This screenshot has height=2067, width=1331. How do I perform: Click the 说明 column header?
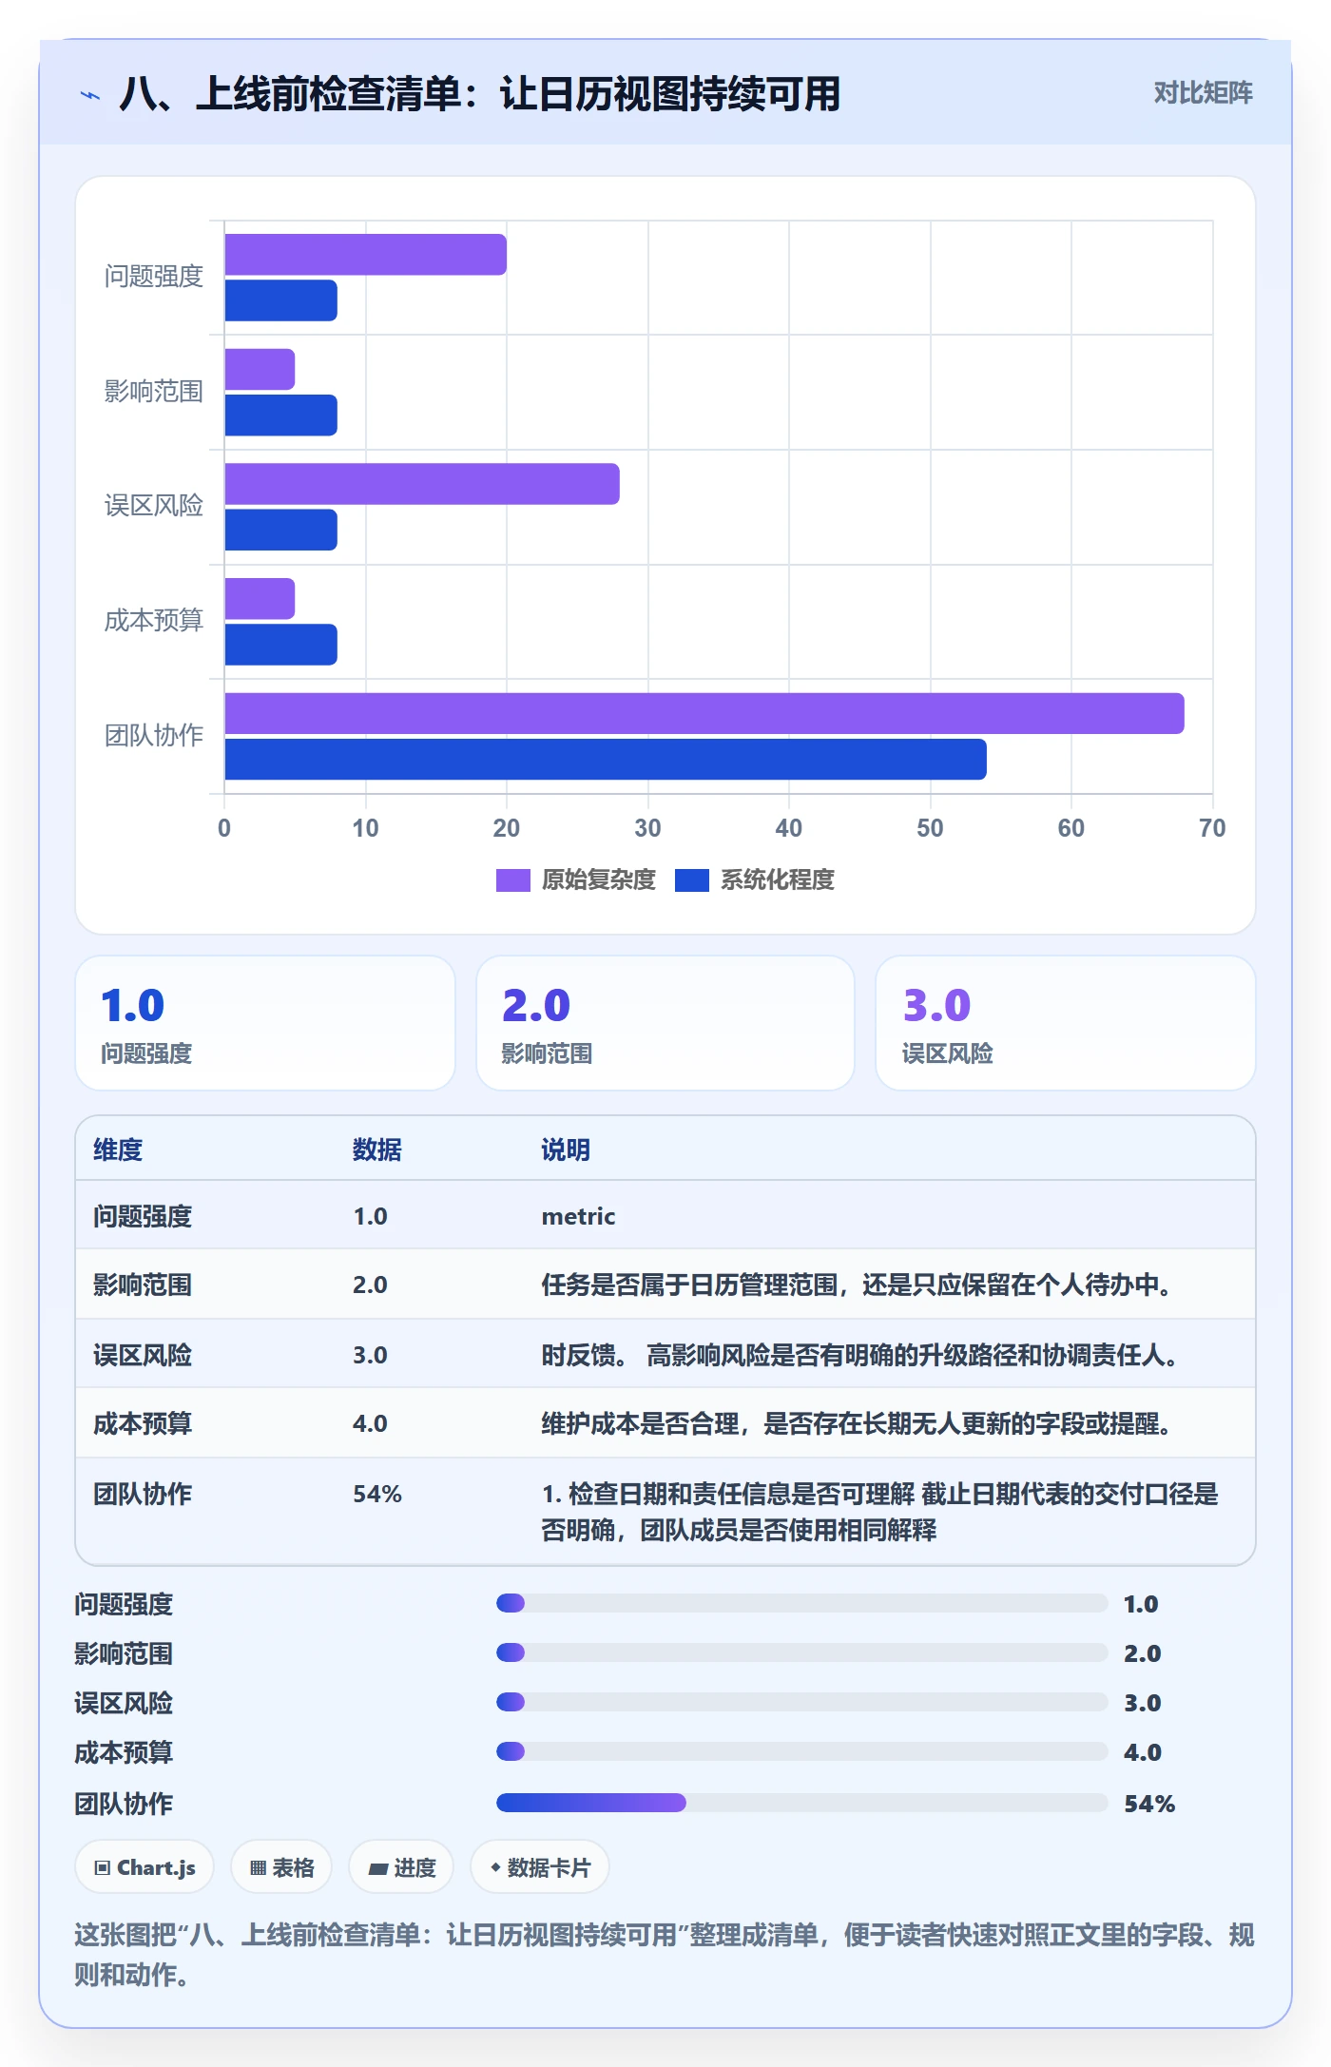pyautogui.click(x=566, y=1149)
